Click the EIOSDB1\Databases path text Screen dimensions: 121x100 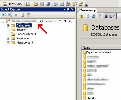tap(104, 34)
